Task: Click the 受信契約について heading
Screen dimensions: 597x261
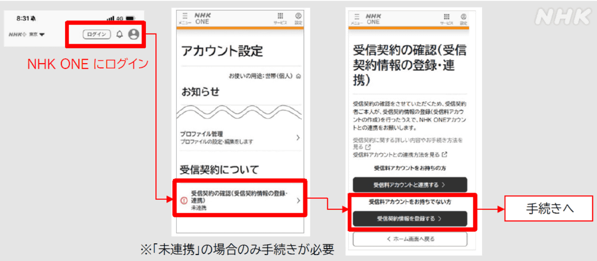Action: [220, 170]
